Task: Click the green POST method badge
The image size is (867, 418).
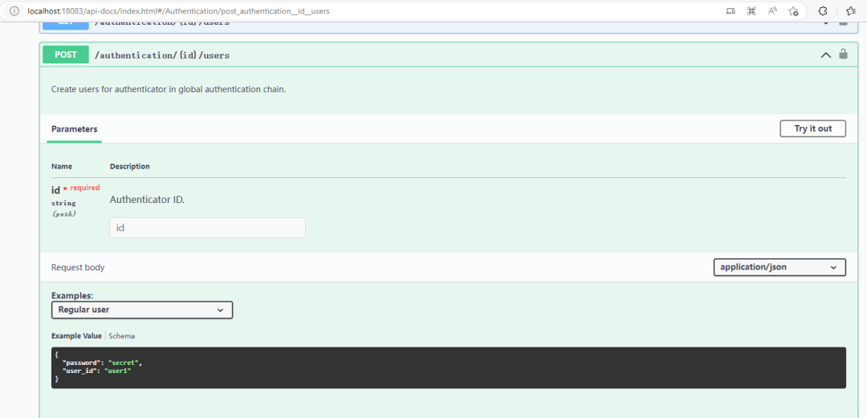Action: pos(66,55)
